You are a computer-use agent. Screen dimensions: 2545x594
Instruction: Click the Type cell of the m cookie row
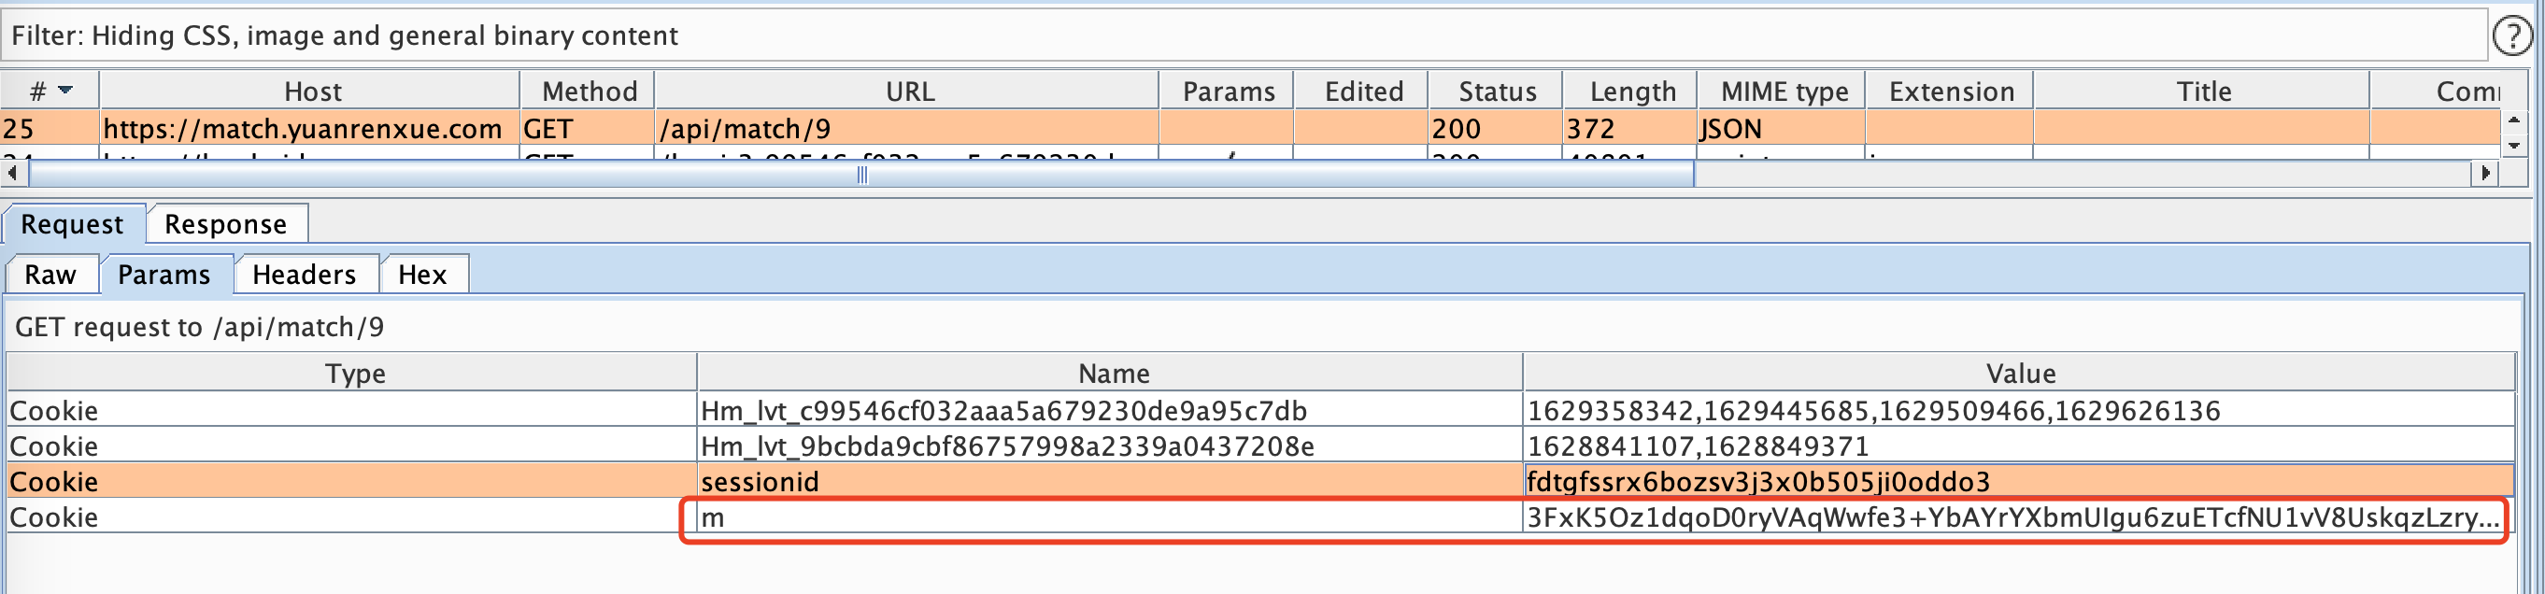pyautogui.click(x=353, y=516)
